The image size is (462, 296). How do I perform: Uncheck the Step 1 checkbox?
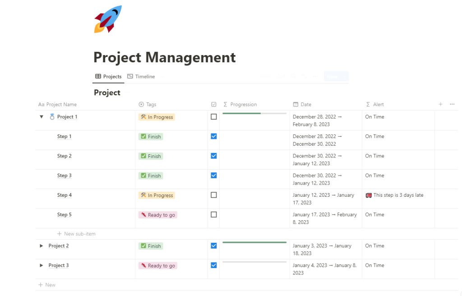coord(214,136)
